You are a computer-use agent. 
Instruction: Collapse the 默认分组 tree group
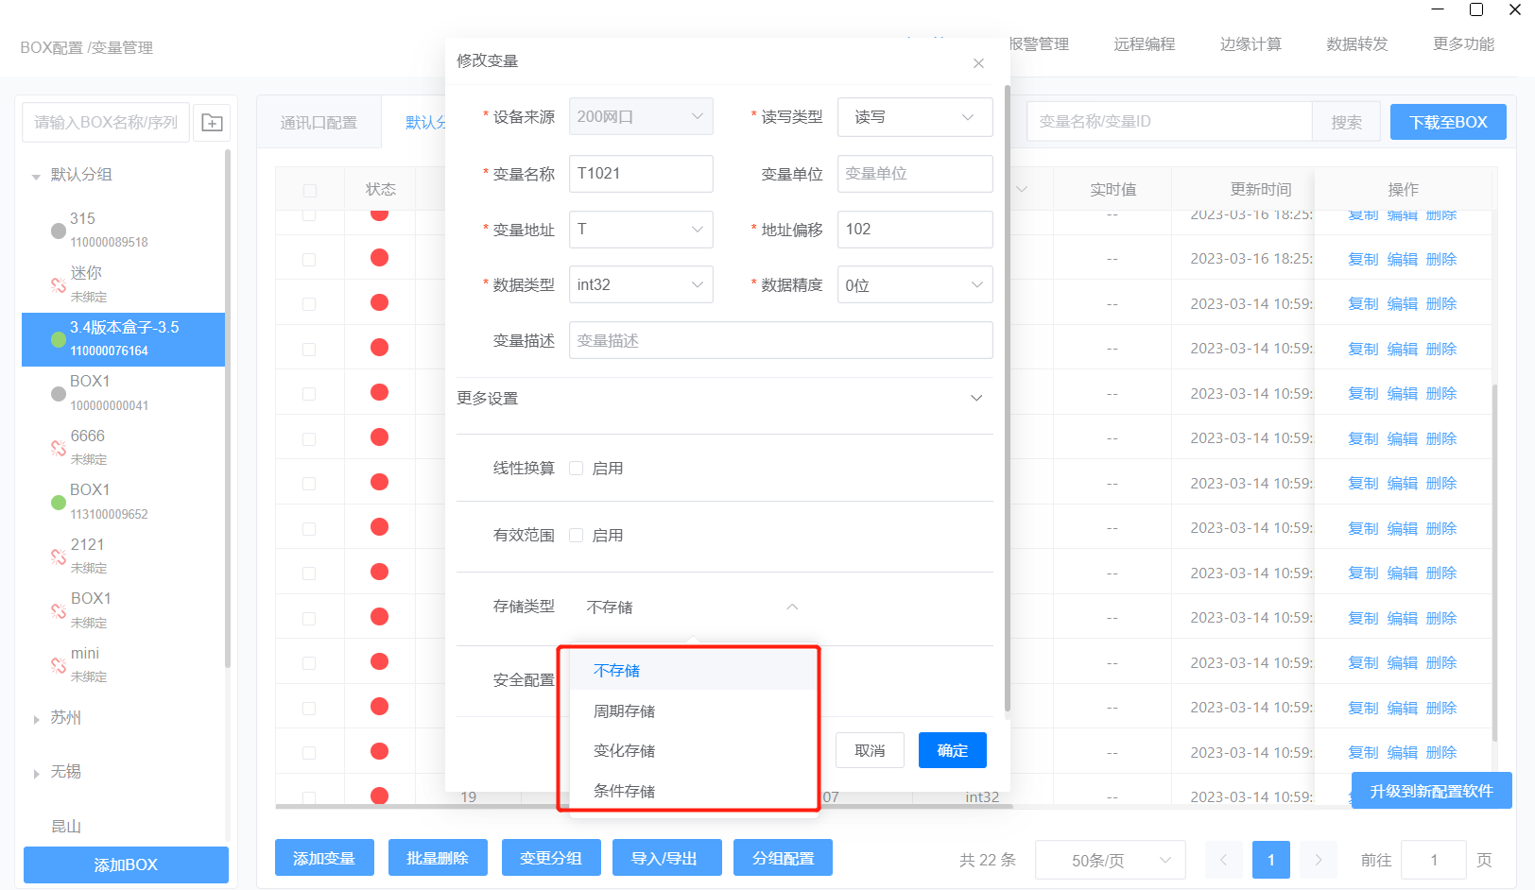[x=36, y=176]
